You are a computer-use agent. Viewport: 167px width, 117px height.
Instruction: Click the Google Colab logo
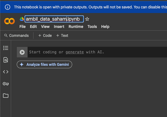click(9, 21)
